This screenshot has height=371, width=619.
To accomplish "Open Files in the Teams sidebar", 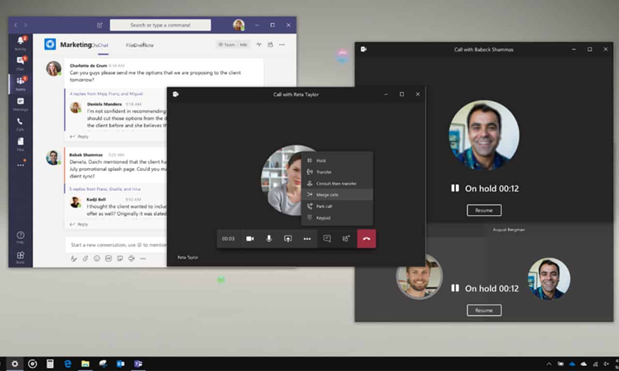I will (x=20, y=144).
